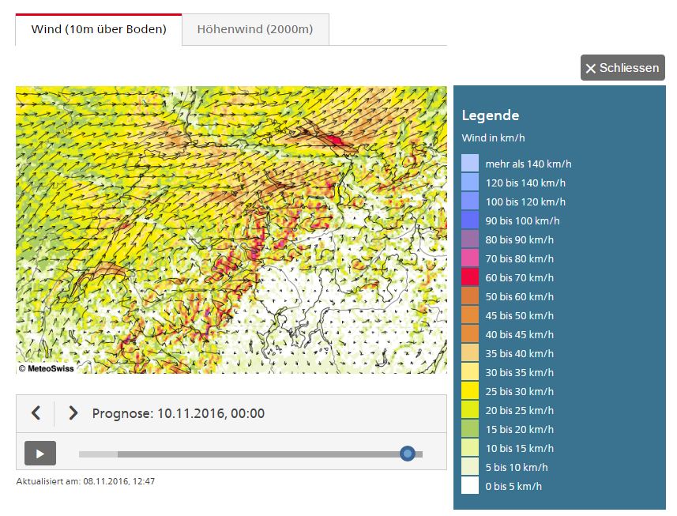The width and height of the screenshot is (677, 516).
Task: Select the yellow 25 bis 30 km/h swatch
Action: coord(470,391)
